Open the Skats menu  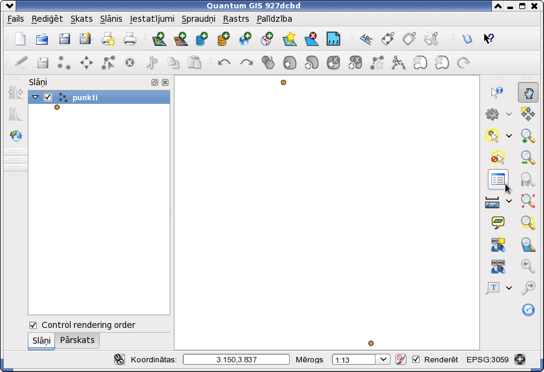82,19
